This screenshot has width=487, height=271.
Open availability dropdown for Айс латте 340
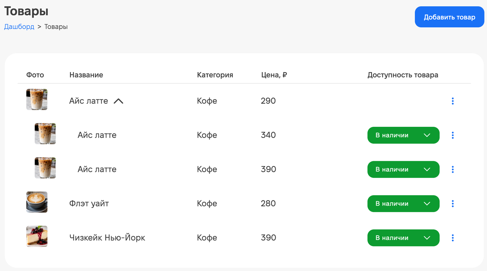403,135
